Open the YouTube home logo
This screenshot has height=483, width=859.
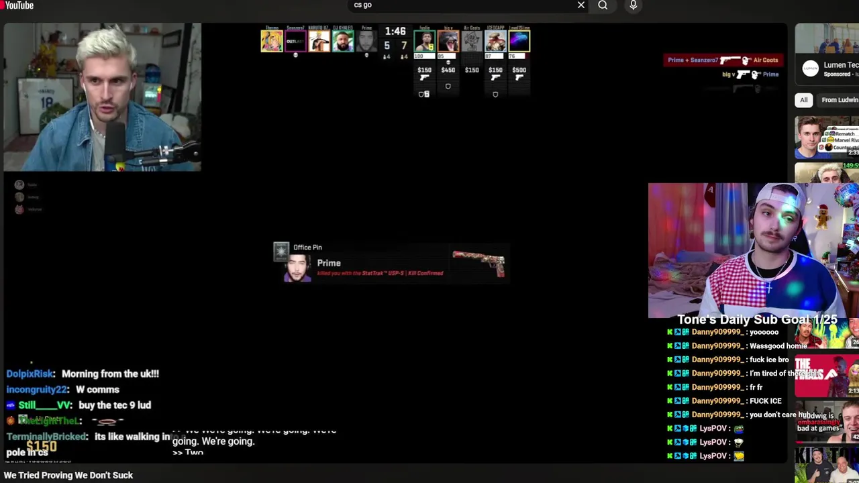(17, 5)
